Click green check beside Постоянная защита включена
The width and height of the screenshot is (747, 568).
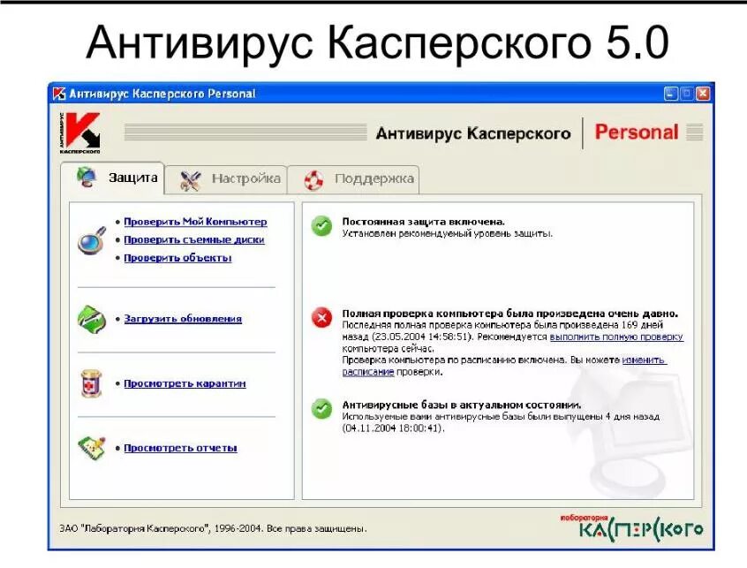click(x=321, y=226)
